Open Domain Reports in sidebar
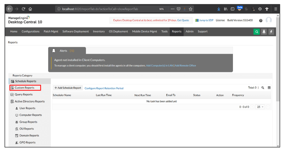 29,136
